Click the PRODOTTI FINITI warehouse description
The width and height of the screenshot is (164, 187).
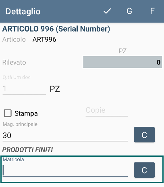28,150
